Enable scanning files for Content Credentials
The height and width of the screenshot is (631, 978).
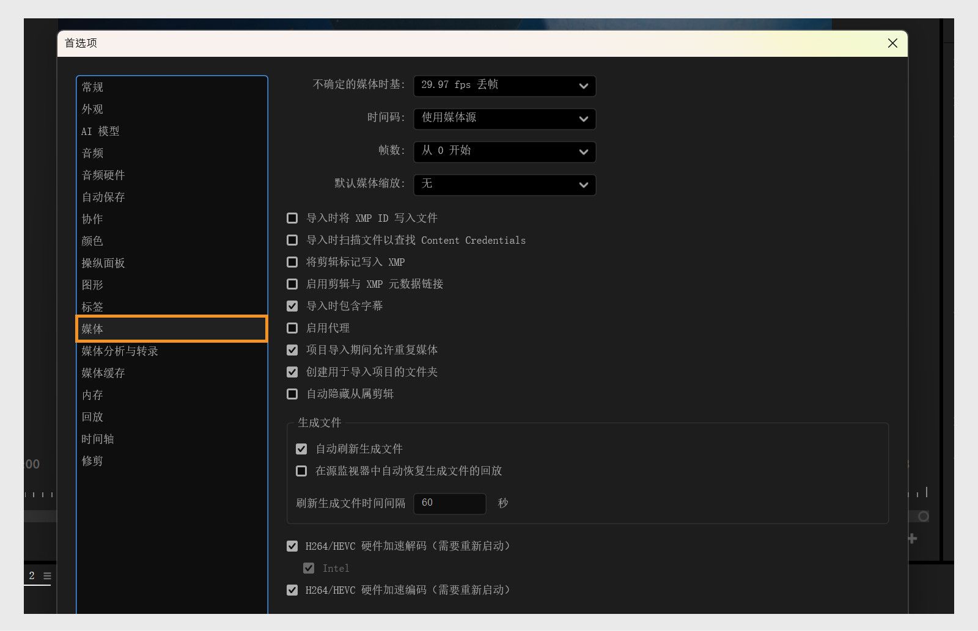(x=292, y=239)
